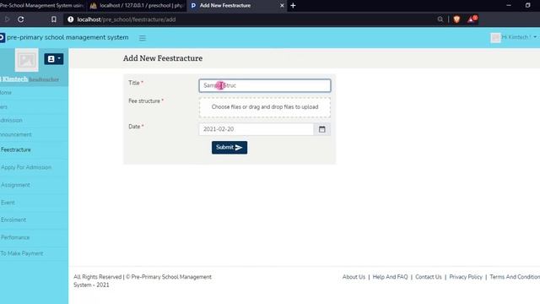
Task: Click the browser reload icon
Action: click(20, 19)
